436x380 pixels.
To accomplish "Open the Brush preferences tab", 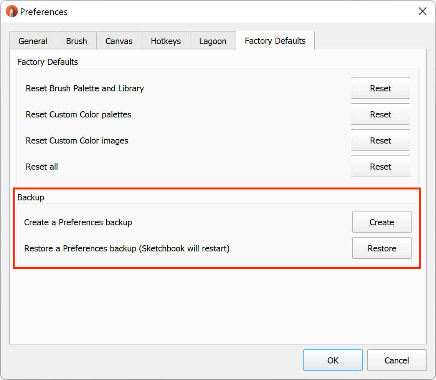I will 76,41.
